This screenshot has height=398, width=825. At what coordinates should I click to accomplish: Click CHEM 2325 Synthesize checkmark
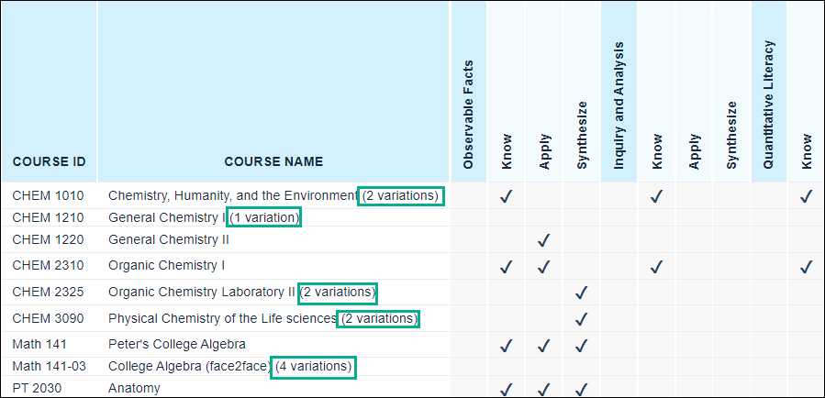pos(581,293)
